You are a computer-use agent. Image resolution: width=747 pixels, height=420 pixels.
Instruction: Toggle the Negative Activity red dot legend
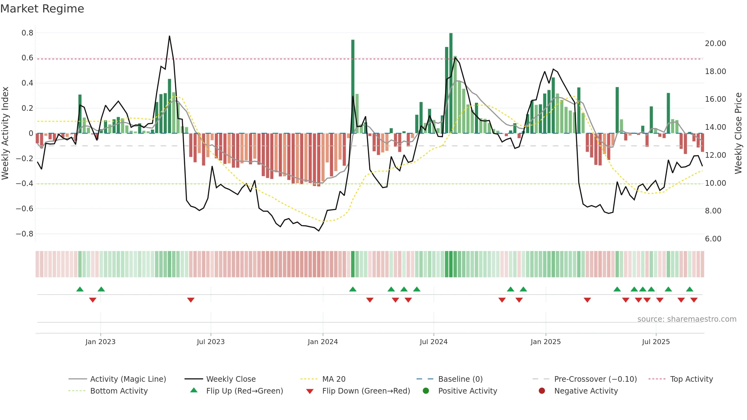578,391
